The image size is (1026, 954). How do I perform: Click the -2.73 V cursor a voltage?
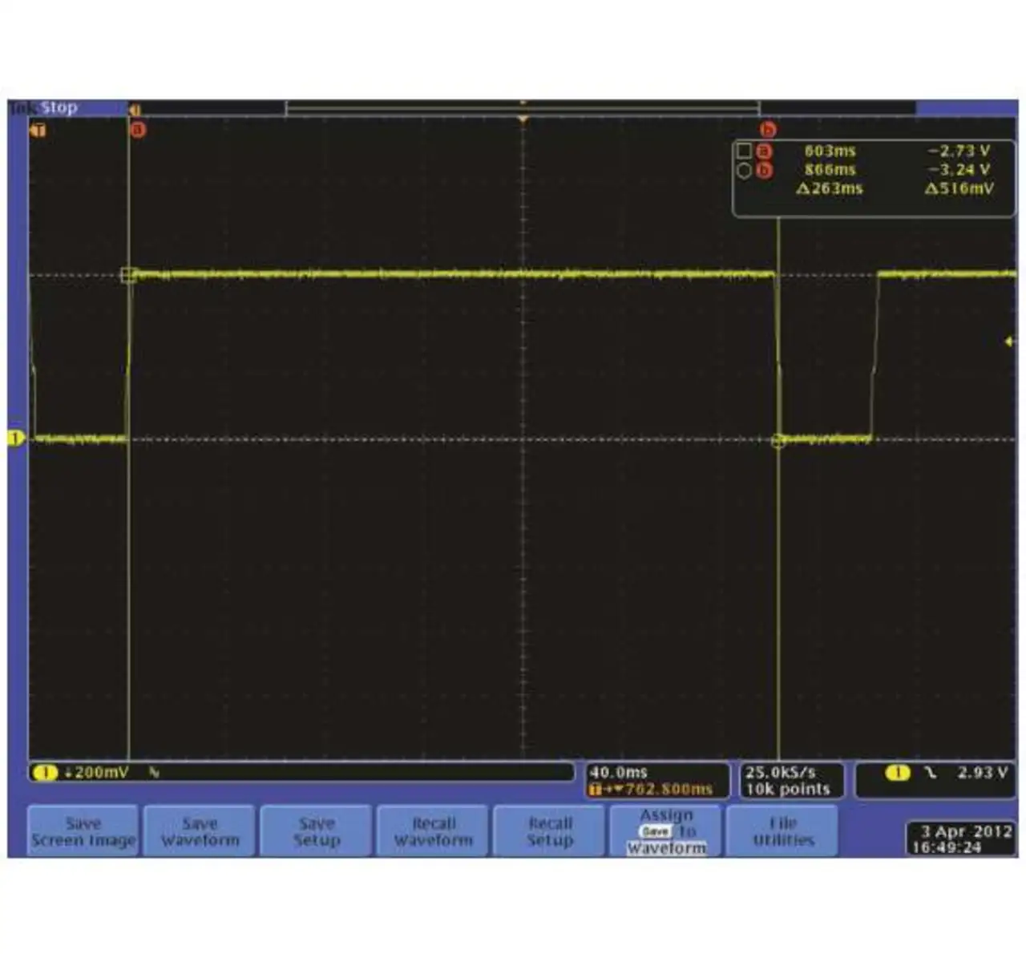tap(959, 151)
